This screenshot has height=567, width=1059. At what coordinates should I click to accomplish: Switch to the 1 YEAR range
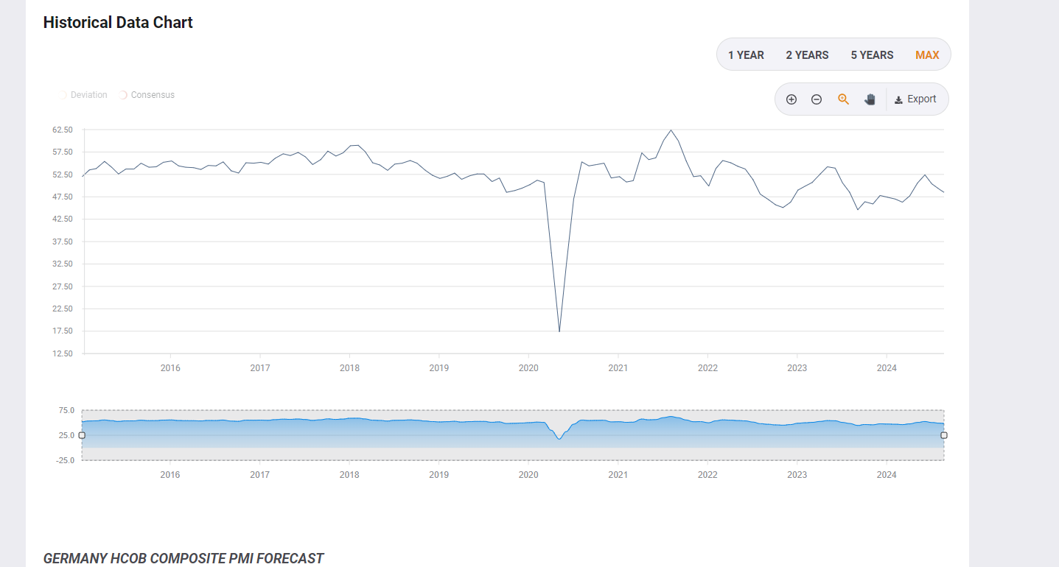point(746,54)
